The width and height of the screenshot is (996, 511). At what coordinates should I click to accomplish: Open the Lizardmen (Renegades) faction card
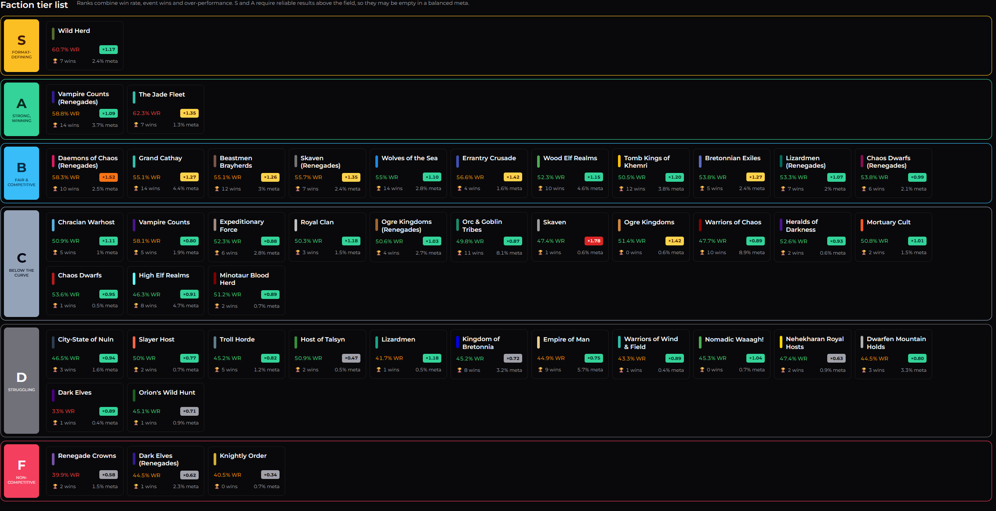coord(813,173)
